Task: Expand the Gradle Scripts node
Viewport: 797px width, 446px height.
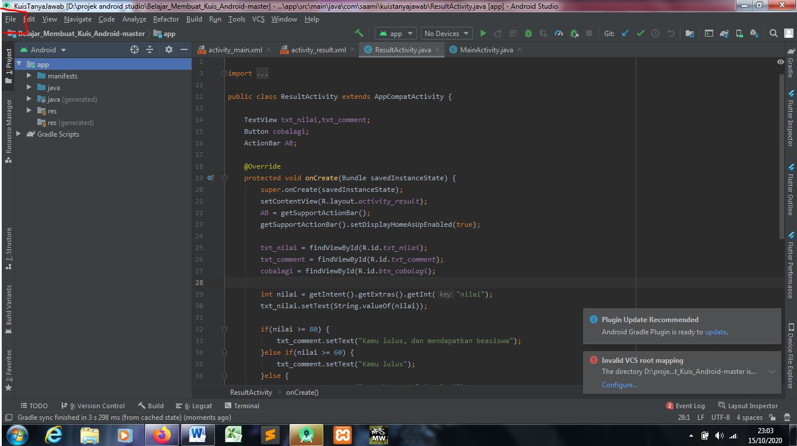Action: tap(18, 134)
